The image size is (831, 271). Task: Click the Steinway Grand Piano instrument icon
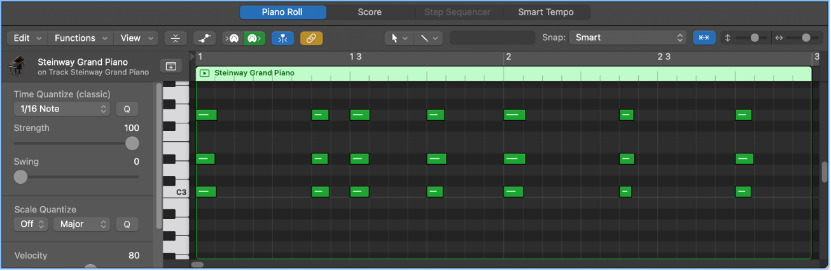pyautogui.click(x=18, y=66)
